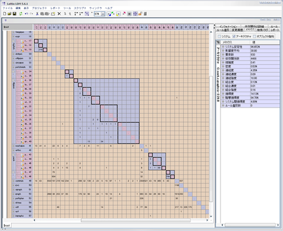283x231 pixels.
Task: Click the purple grid icon beside lock
Action: (135, 14)
